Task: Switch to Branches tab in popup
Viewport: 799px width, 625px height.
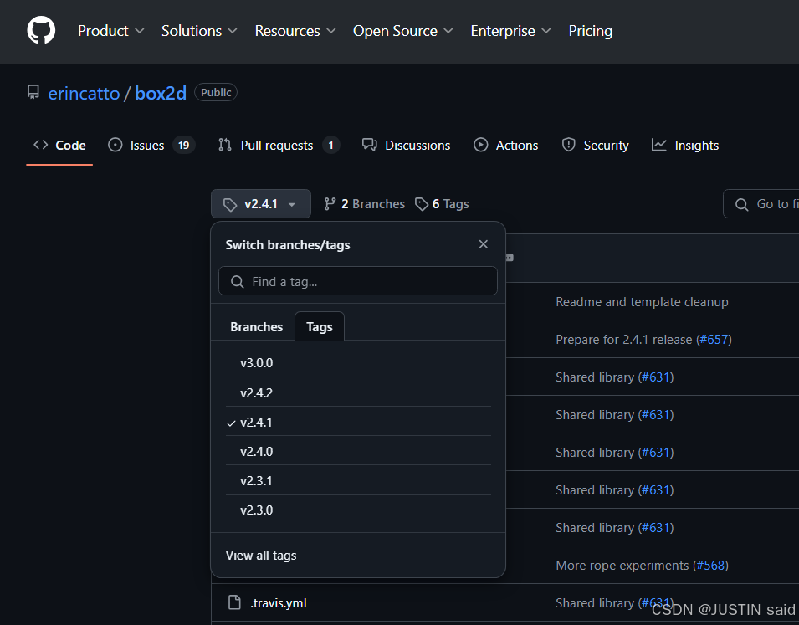Action: [x=256, y=327]
